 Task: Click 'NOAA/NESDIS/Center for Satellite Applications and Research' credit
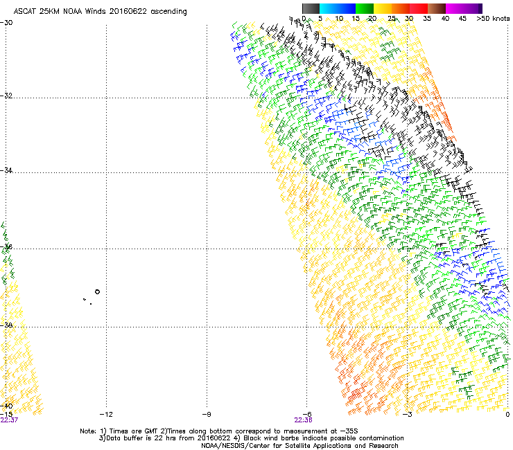pyautogui.click(x=299, y=446)
